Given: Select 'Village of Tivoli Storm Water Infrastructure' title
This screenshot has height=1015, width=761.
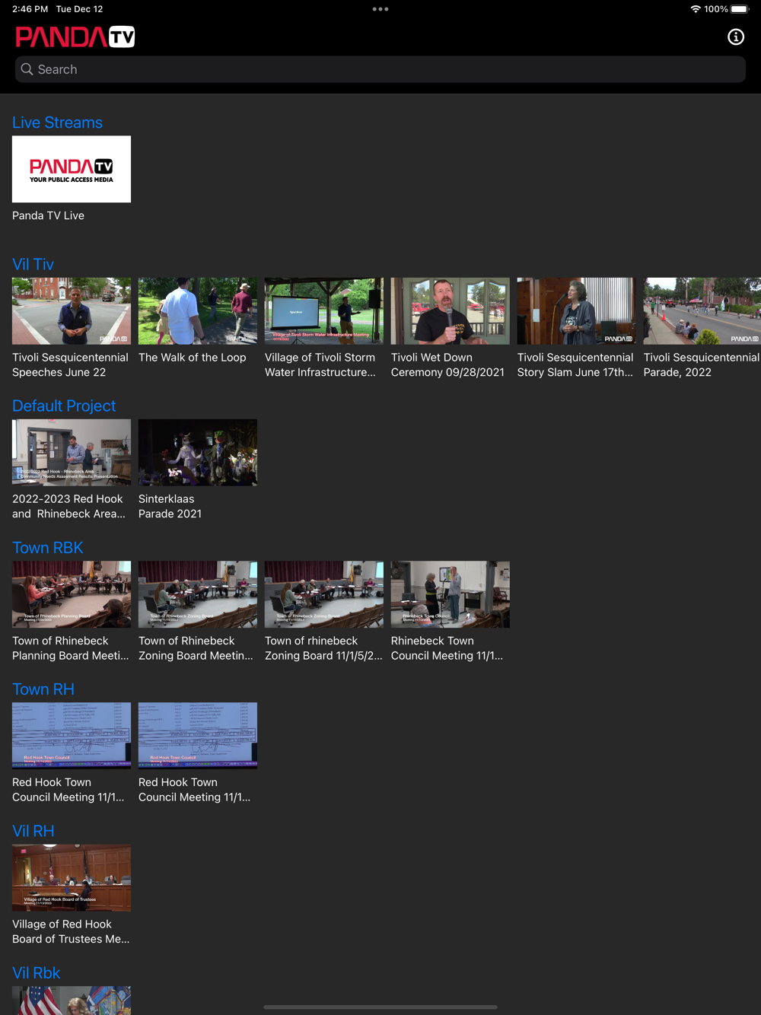Looking at the screenshot, I should point(320,364).
